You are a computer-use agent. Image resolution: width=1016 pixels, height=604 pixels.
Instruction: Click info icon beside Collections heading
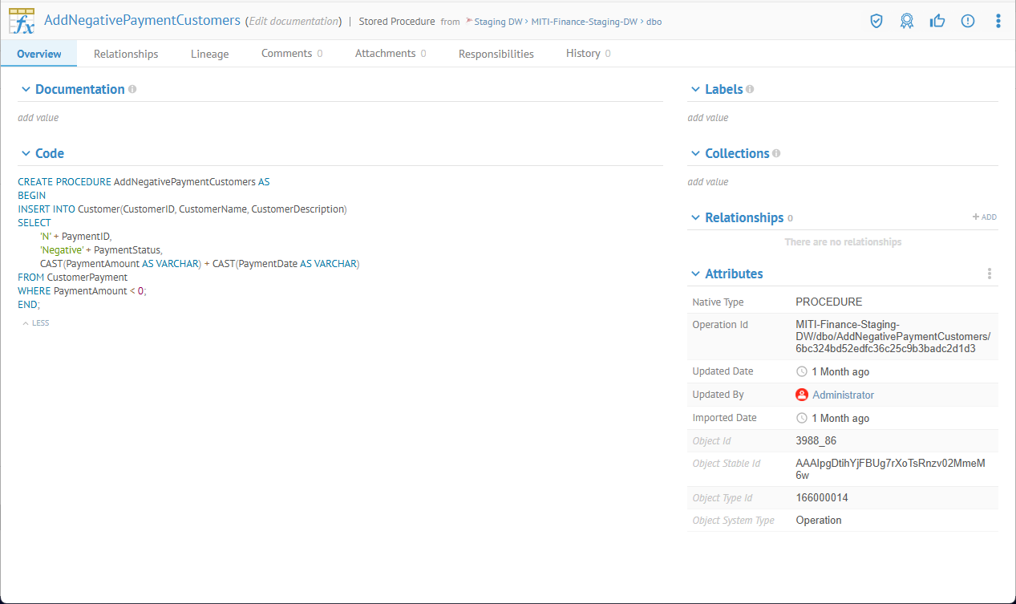click(776, 153)
